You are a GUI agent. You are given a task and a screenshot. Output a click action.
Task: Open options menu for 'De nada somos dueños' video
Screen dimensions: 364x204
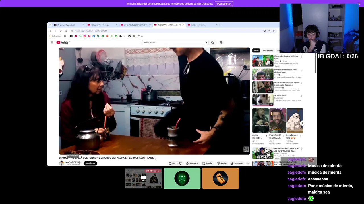click(x=302, y=83)
